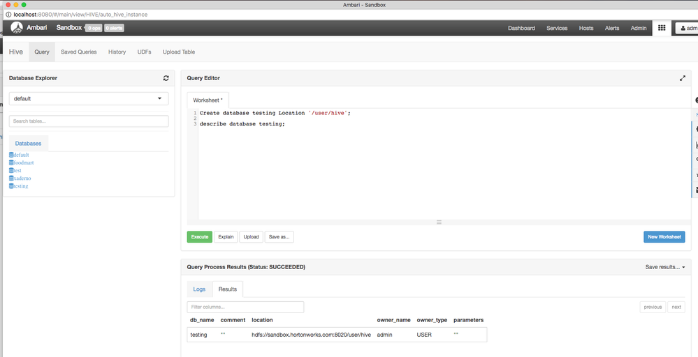Open the History tab
This screenshot has width=698, height=357.
pyautogui.click(x=117, y=52)
